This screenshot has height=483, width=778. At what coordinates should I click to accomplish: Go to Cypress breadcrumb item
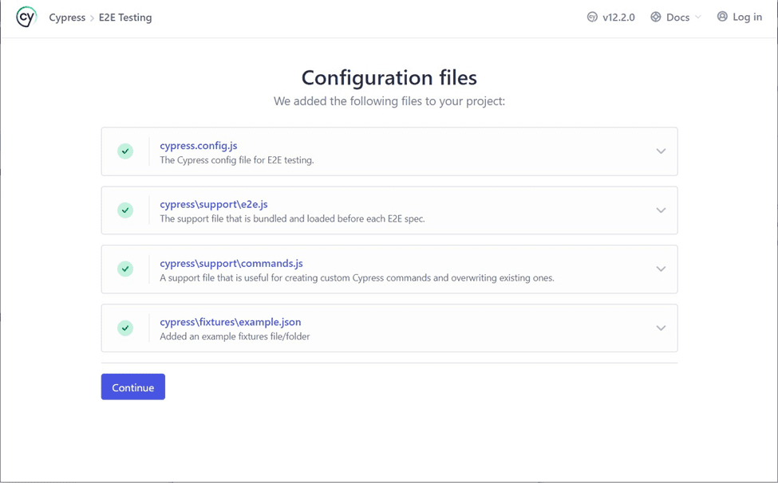coord(67,18)
